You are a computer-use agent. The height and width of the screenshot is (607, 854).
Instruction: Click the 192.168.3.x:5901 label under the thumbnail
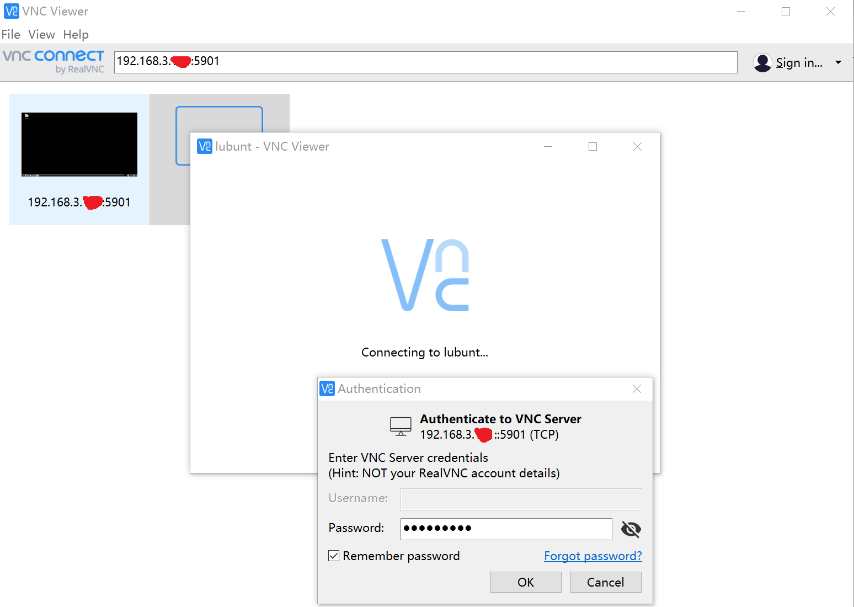coord(79,202)
